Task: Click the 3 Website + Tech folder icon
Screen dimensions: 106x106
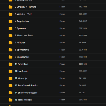Action: coord(10,14)
